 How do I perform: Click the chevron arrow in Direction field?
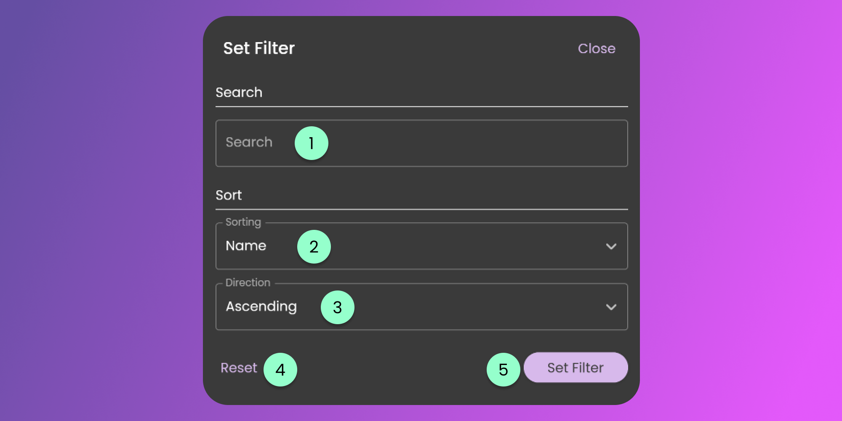(611, 307)
